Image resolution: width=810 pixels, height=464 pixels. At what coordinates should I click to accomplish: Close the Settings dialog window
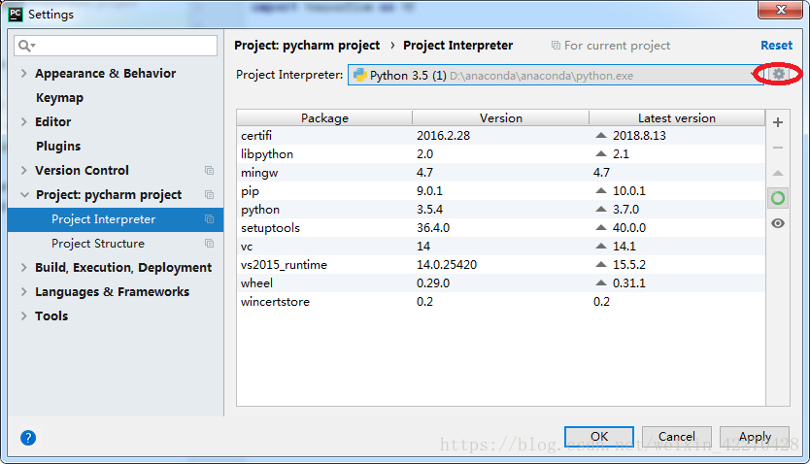tap(781, 10)
